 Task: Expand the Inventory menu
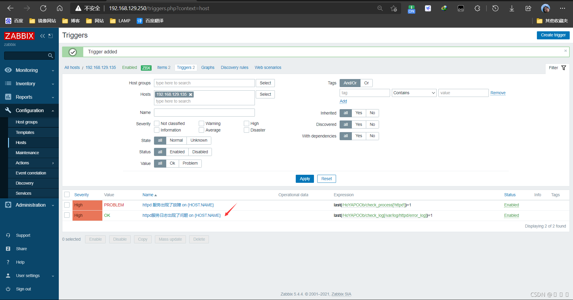[x=29, y=83]
